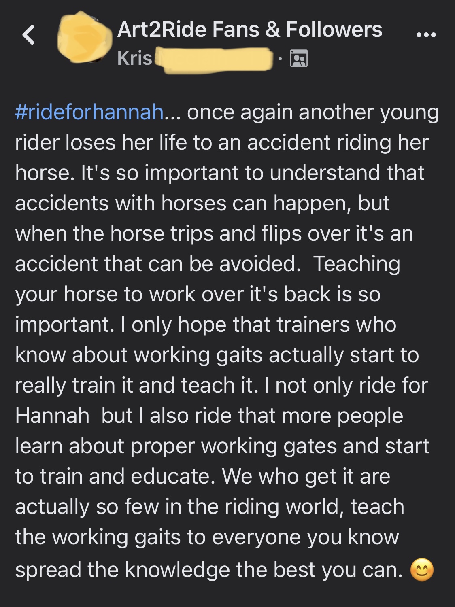Open the profile of poster Kris
The height and width of the screenshot is (607, 455).
(134, 58)
